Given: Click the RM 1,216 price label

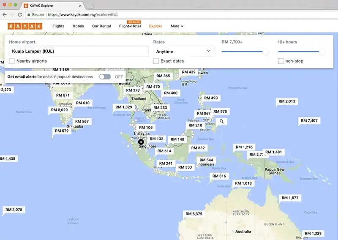Looking at the screenshot, I should (244, 147).
